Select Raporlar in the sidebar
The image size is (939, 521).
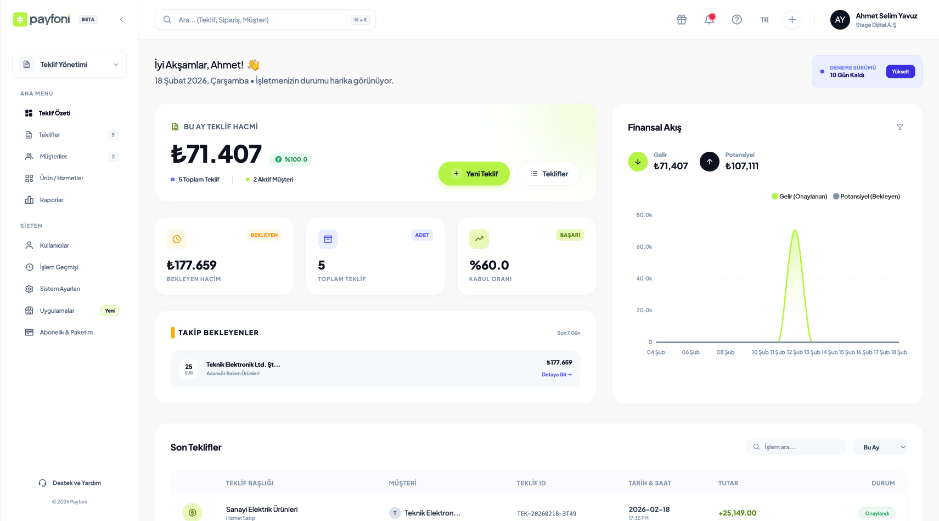(x=51, y=200)
